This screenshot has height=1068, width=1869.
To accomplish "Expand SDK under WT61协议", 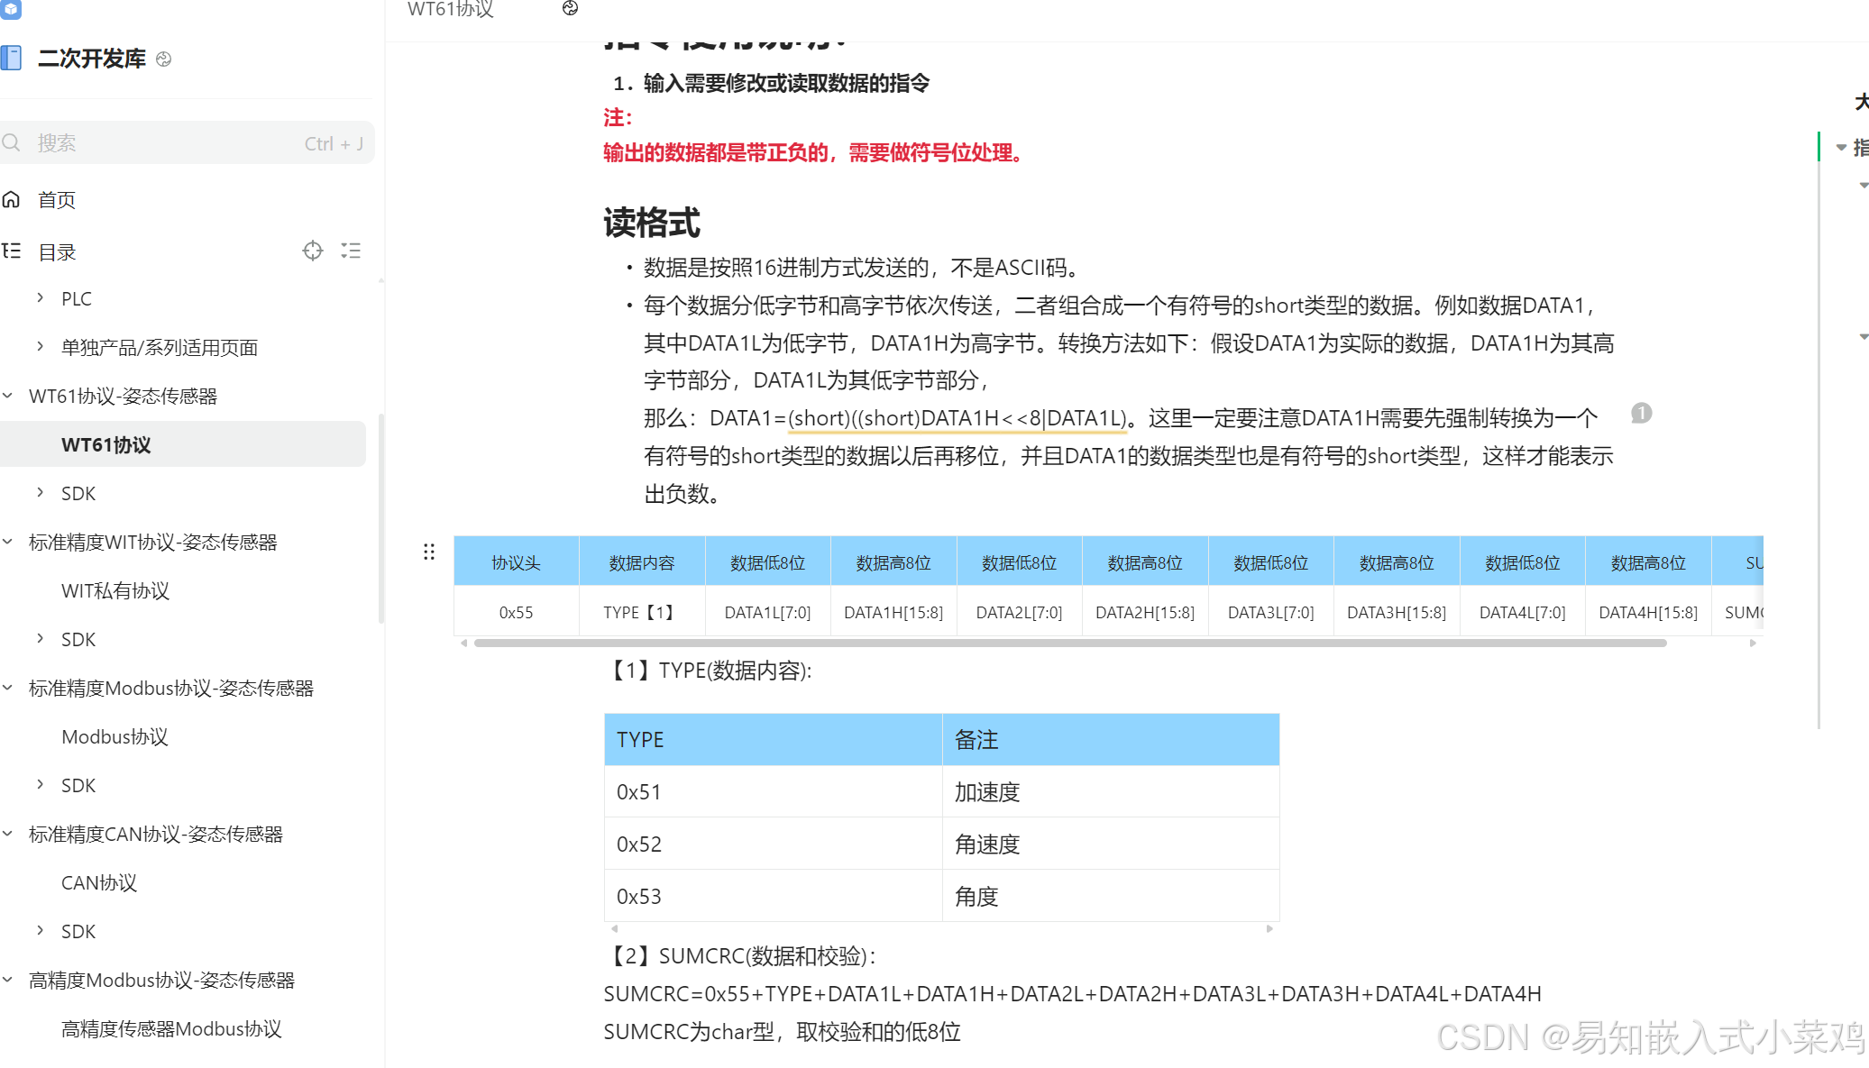I will [40, 493].
